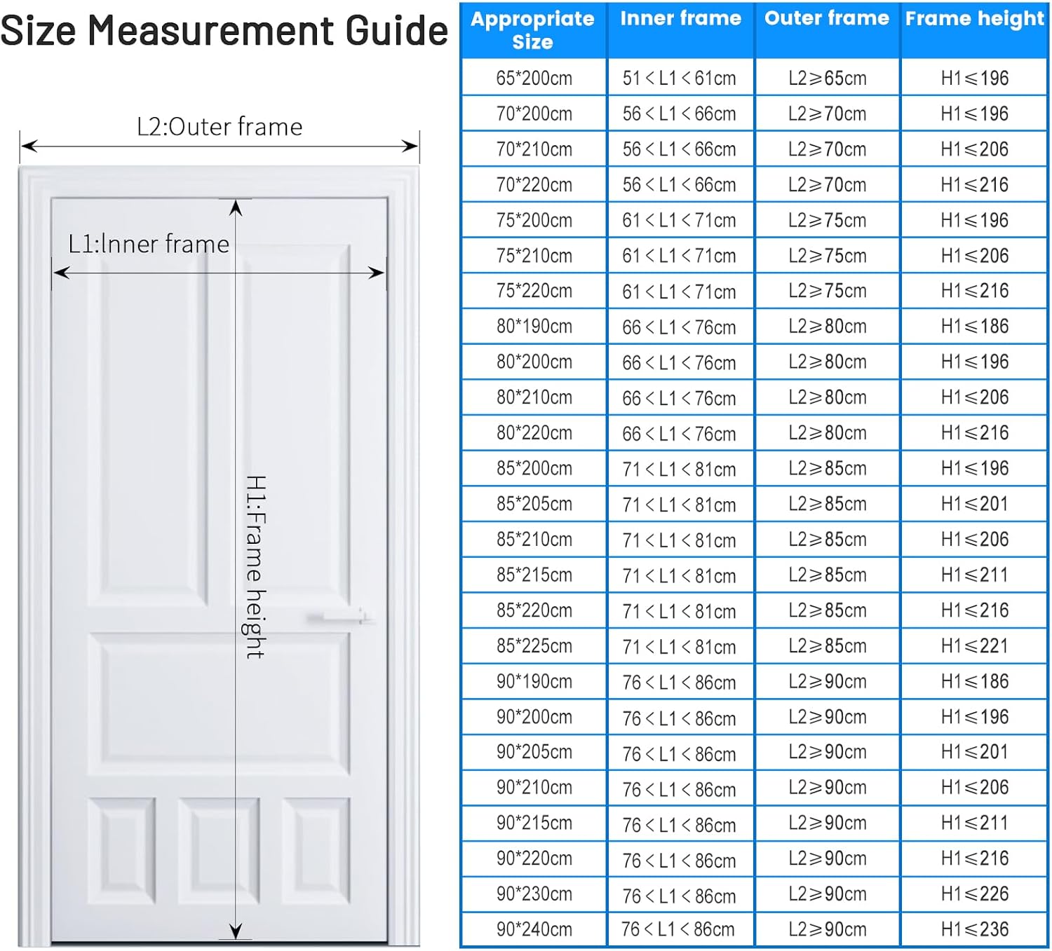Click the Frame height column header
1052x951 pixels.
point(974,19)
